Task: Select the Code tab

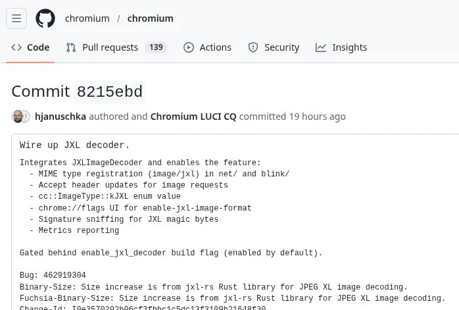Action: pyautogui.click(x=37, y=47)
